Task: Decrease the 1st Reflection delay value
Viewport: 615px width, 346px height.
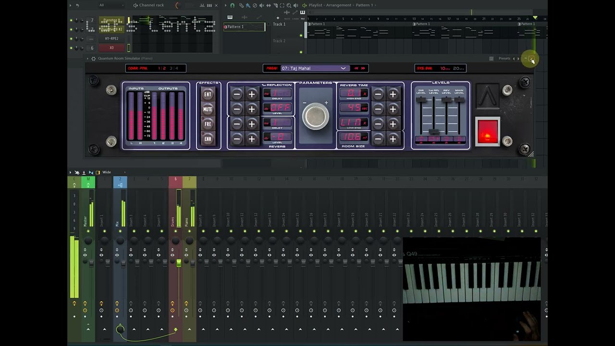Action: (237, 94)
